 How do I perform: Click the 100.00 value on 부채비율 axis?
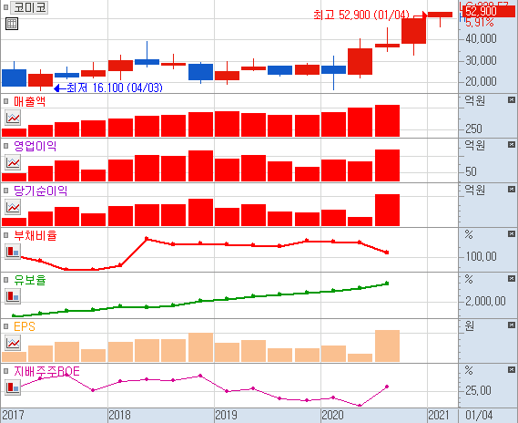point(481,256)
